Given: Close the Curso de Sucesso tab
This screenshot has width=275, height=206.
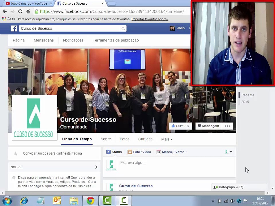Looking at the screenshot, I should pyautogui.click(x=103, y=3).
